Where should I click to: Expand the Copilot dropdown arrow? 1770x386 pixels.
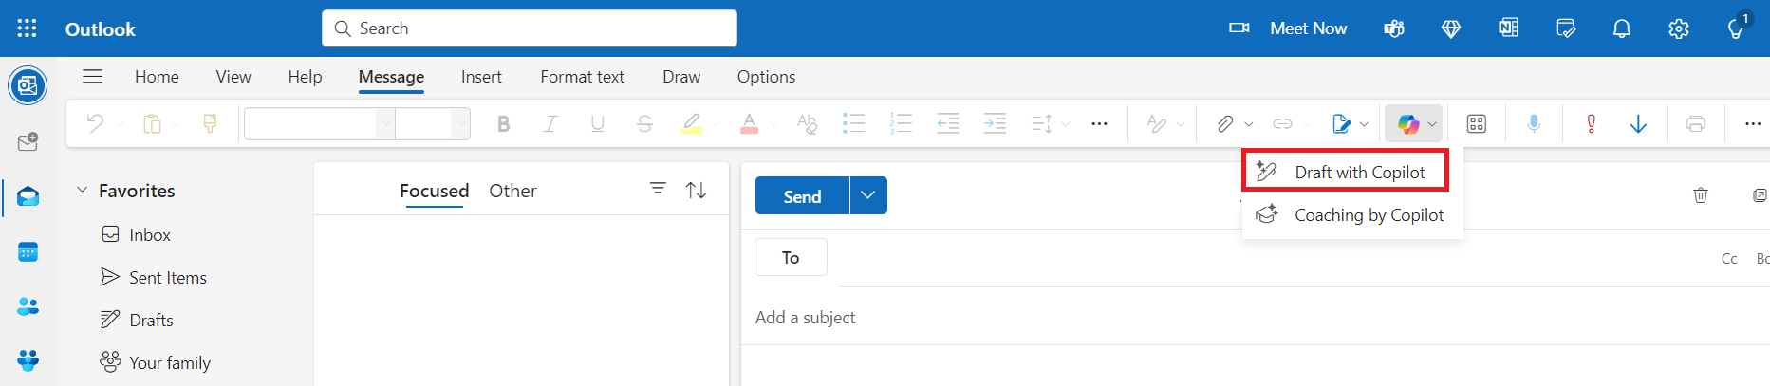(1432, 124)
